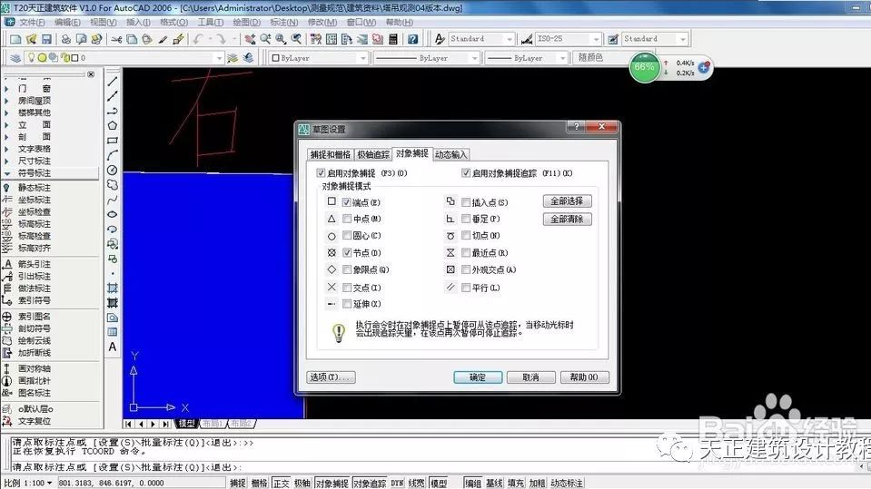Click the Print icon in the toolbar
This screenshot has width=871, height=489.
point(66,39)
